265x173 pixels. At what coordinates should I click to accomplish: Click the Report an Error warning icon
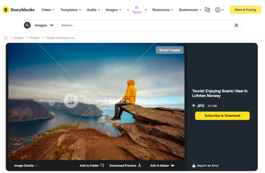pos(194,165)
